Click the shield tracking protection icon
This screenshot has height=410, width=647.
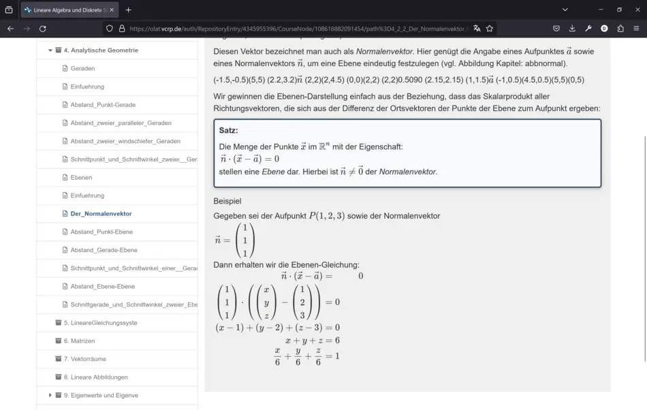109,29
